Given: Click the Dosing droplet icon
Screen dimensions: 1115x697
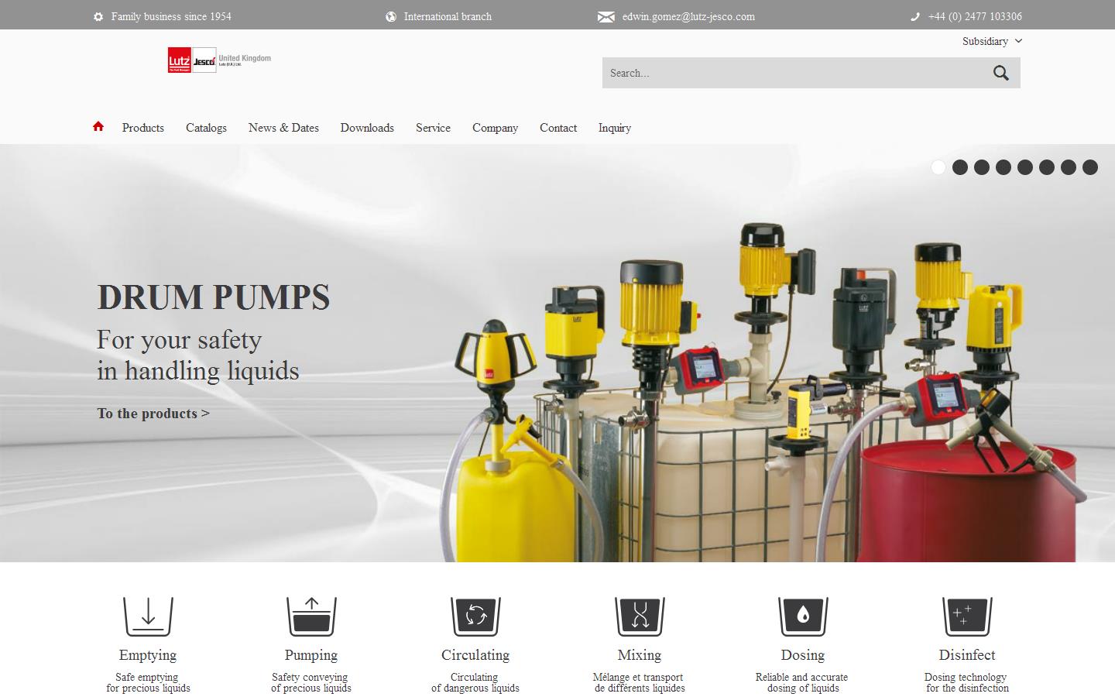Looking at the screenshot, I should click(803, 614).
